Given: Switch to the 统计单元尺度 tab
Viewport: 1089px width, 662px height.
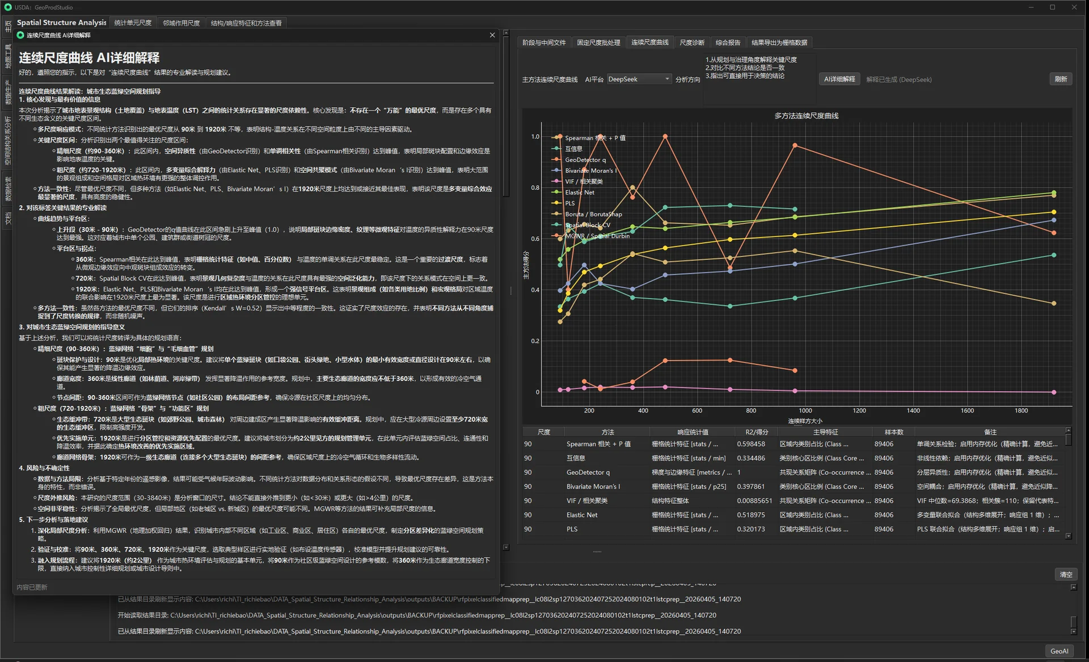Looking at the screenshot, I should pyautogui.click(x=133, y=23).
